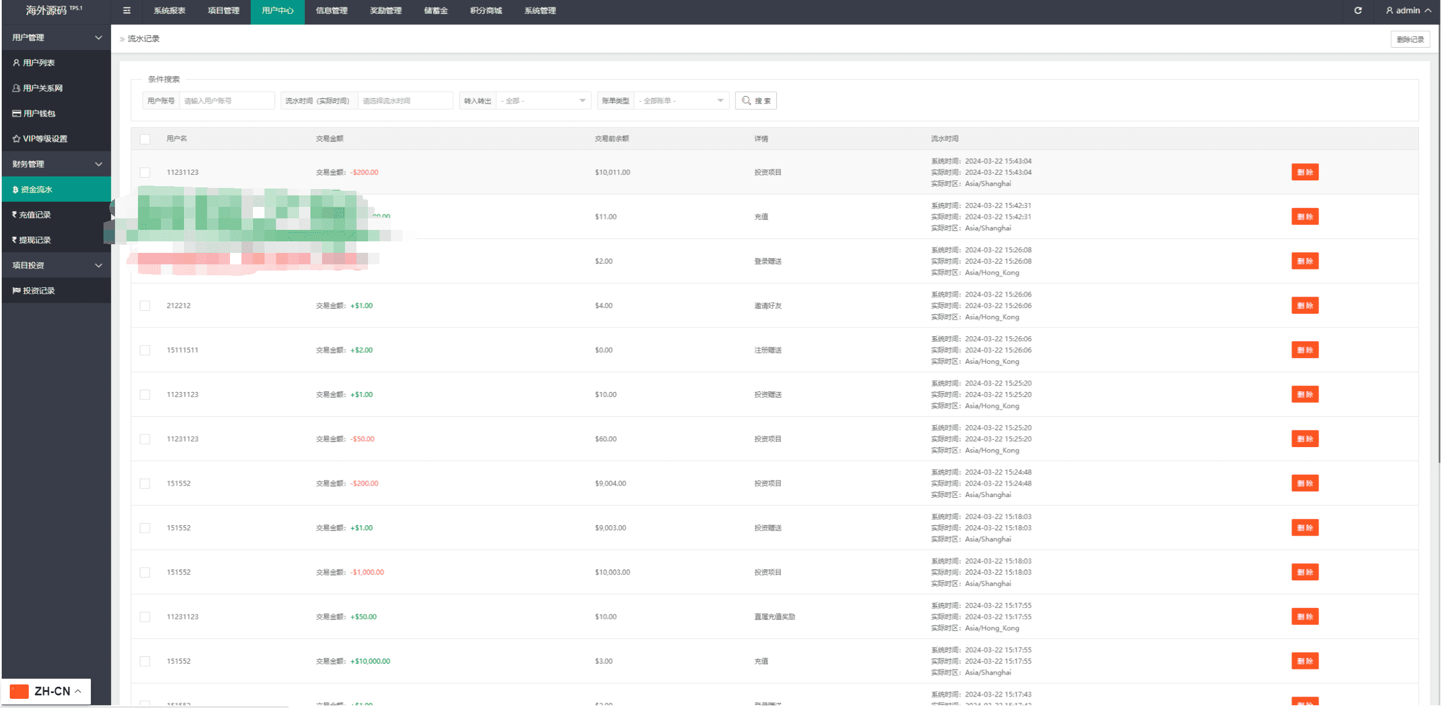
Task: Click the sidebar collapse hamburger icon
Action: [x=127, y=10]
